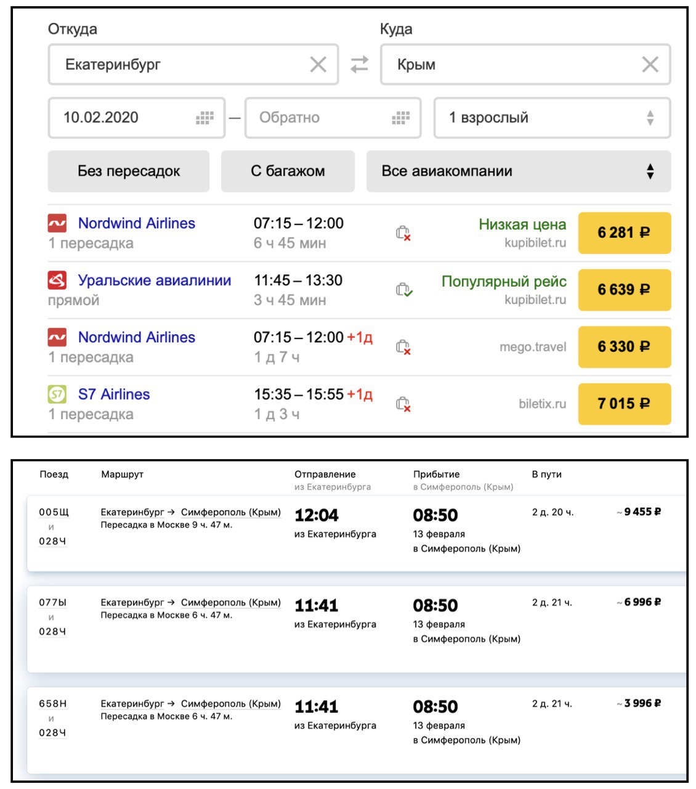The width and height of the screenshot is (696, 789).
Task: Click no-baggage icon in 6 281 ₽ row
Action: (x=403, y=233)
